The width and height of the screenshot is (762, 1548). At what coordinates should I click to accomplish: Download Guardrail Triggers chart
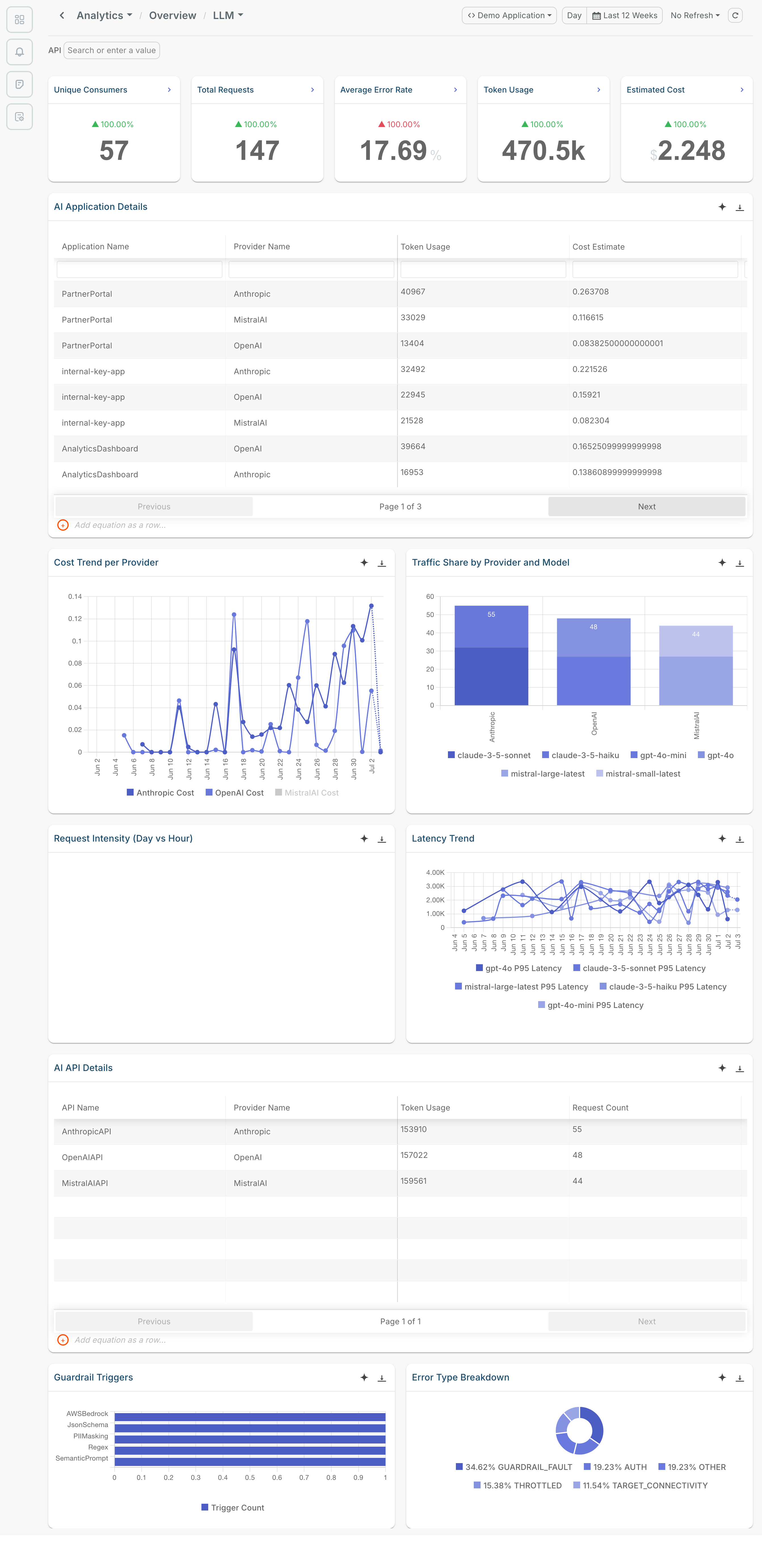381,1378
